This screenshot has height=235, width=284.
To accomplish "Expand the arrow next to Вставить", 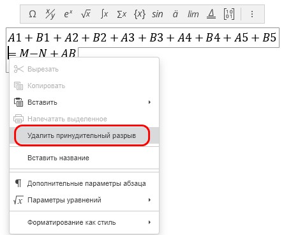I will (149, 102).
